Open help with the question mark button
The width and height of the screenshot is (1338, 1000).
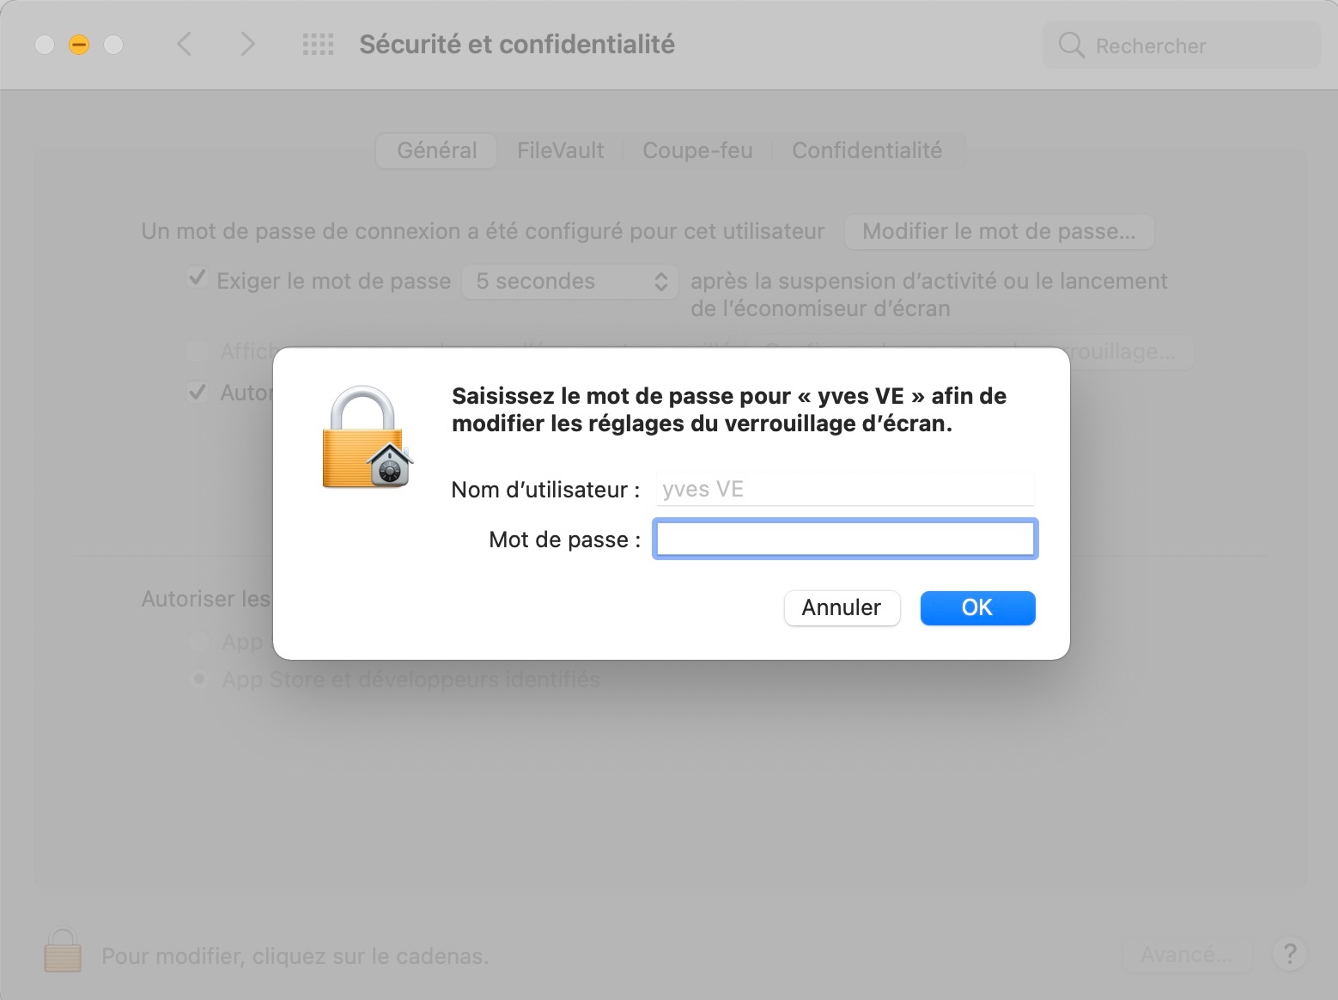pos(1289,954)
